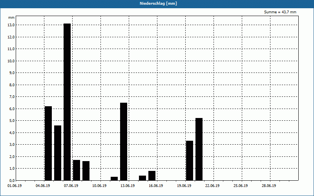The height and width of the screenshot is (196, 314).
Task: Click the 19.06.19 date label
Action: click(x=184, y=186)
